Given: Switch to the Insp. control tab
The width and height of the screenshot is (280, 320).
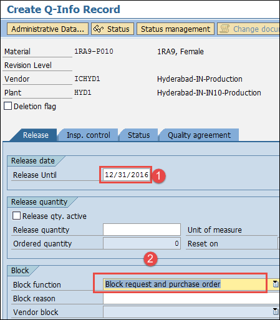Looking at the screenshot, I should 88,135.
